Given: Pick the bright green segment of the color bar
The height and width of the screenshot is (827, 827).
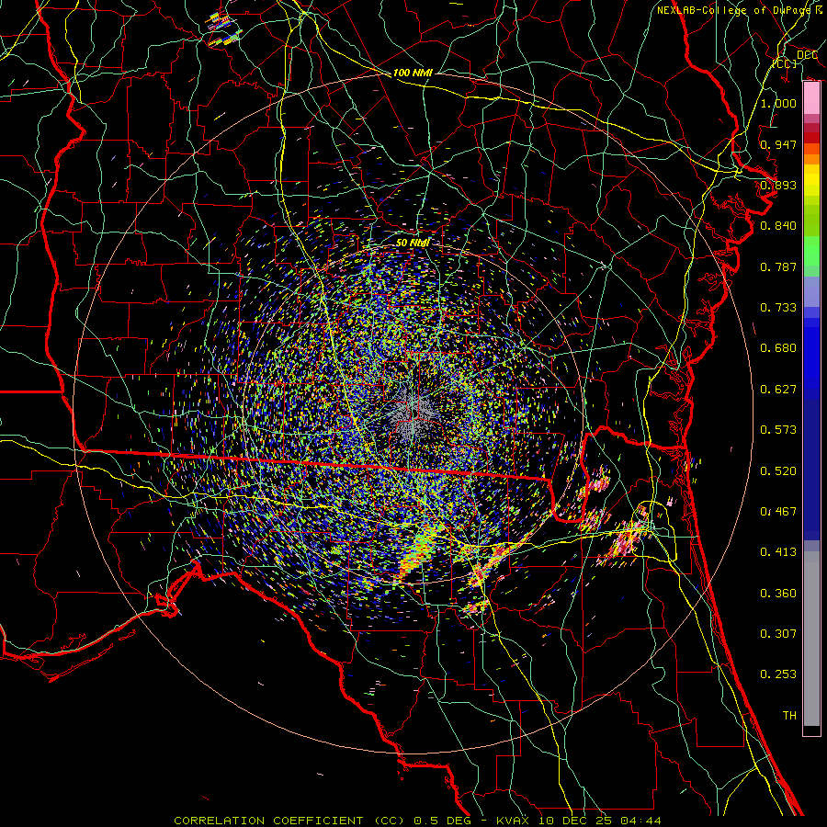Looking at the screenshot, I should coord(811,251).
